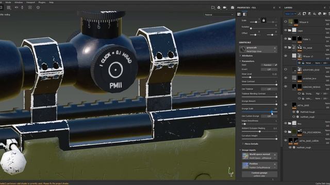330x185 pixels.
Task: Open the Plugins menu
Action: [42, 2]
